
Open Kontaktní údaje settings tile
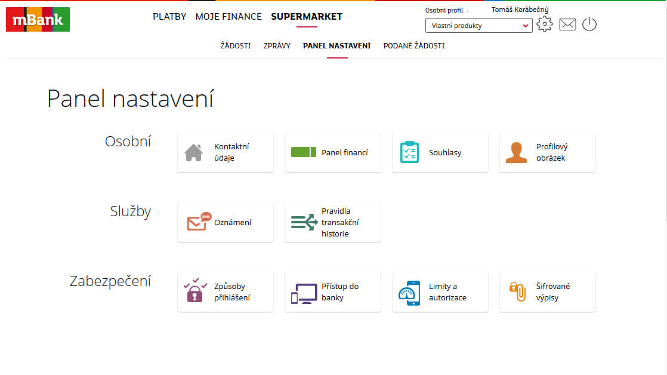pyautogui.click(x=225, y=152)
